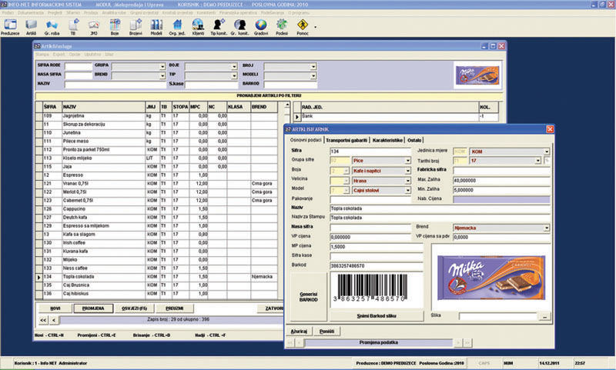Click the PROMJENA button

(x=93, y=308)
